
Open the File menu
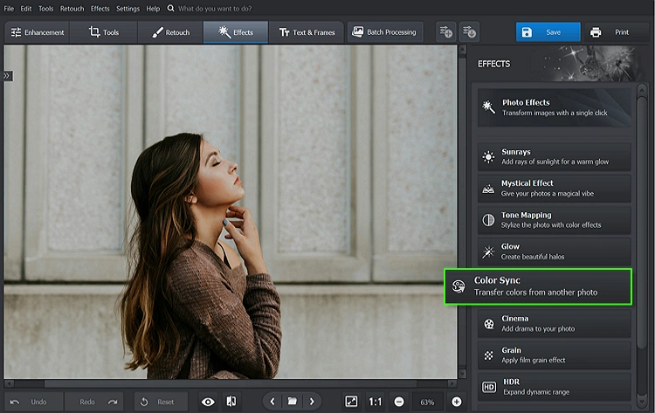pyautogui.click(x=9, y=9)
